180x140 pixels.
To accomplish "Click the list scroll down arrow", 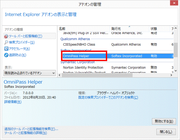I will [x=176, y=71].
